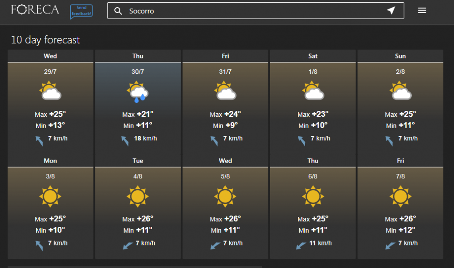454x268 pixels.
Task: Select the Sat 1/8 forecast card
Action: pos(313,102)
